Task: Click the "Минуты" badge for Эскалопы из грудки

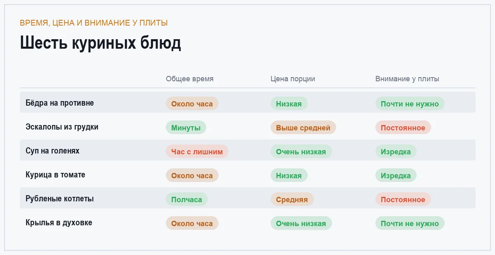Action: coord(186,127)
